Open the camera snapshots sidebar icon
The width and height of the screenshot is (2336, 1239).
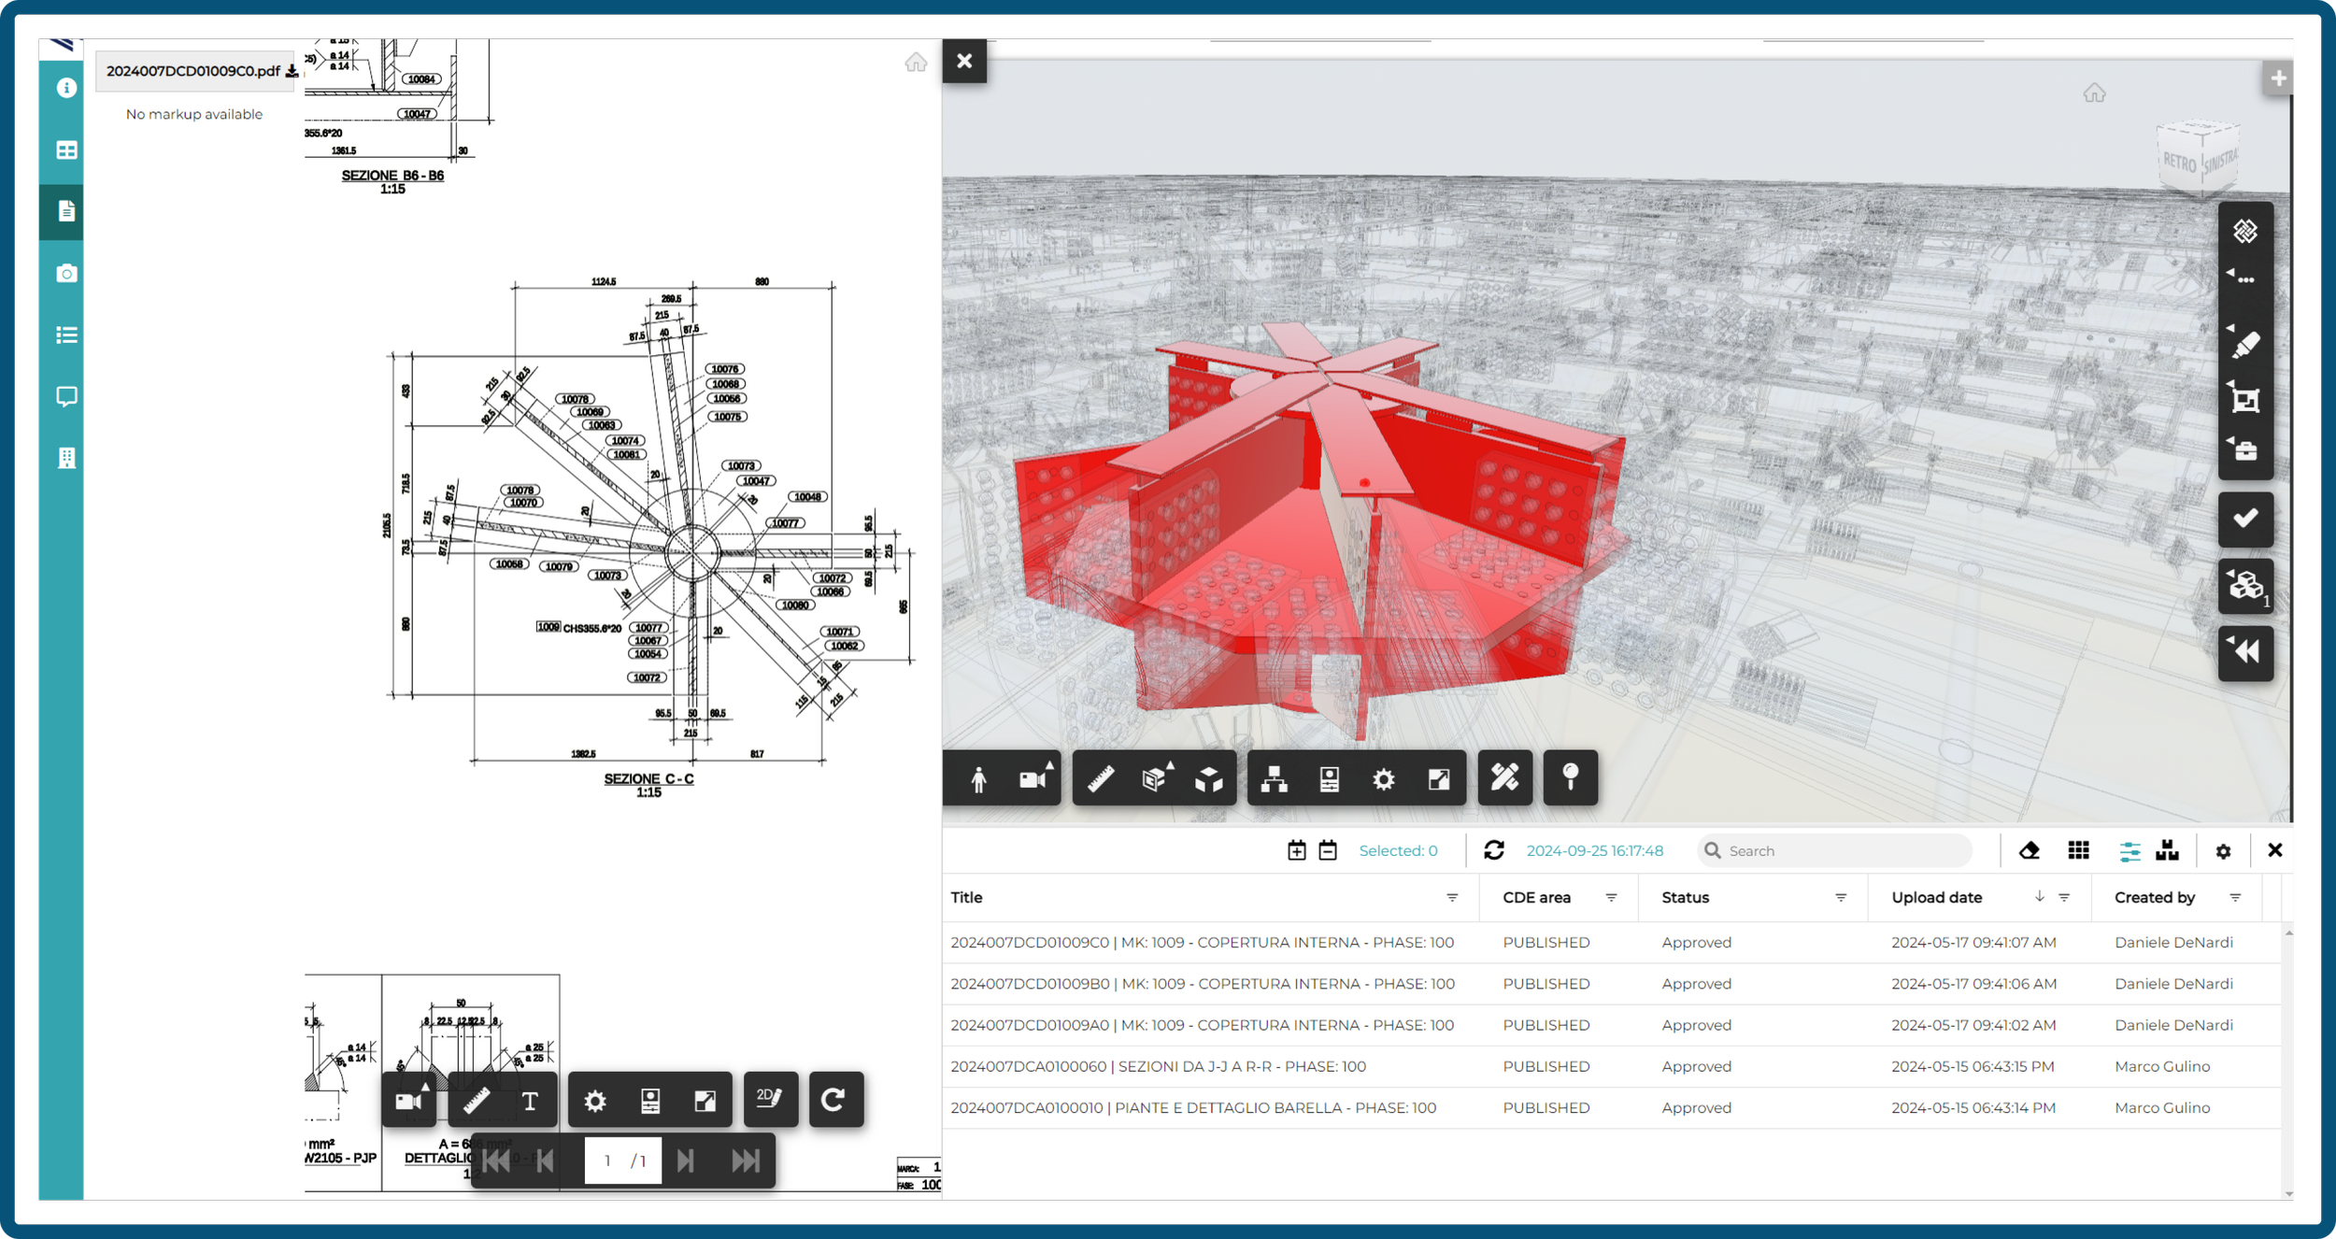pos(66,273)
